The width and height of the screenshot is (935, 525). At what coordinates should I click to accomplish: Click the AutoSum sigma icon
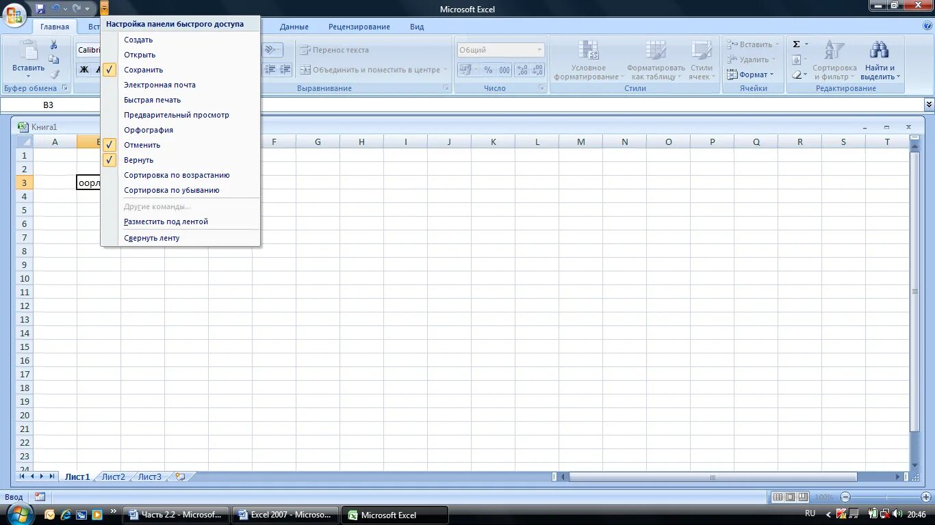tap(796, 44)
